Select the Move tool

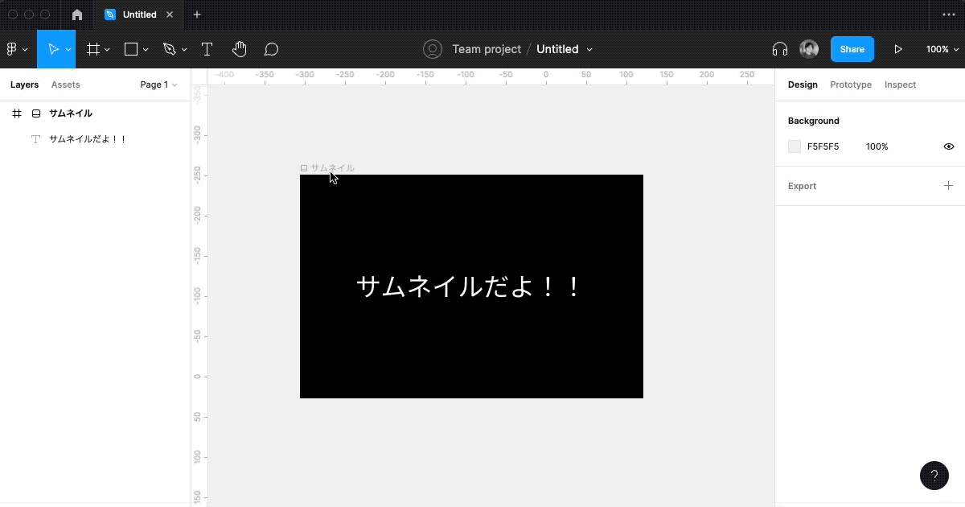pos(53,49)
